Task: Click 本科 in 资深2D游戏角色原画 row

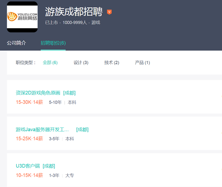Action: tap(72, 102)
